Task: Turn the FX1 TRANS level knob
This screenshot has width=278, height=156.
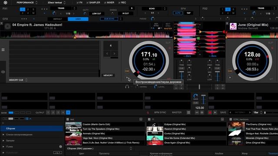Action: pyautogui.click(x=54, y=13)
